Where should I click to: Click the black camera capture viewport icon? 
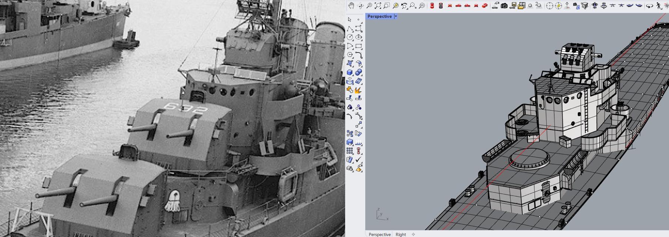click(504, 6)
